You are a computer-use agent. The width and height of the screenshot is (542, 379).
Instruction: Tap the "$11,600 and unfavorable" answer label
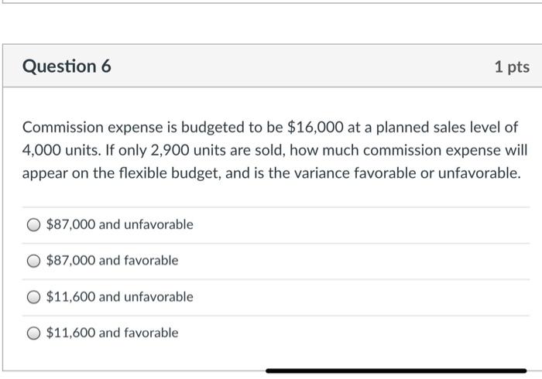(120, 297)
